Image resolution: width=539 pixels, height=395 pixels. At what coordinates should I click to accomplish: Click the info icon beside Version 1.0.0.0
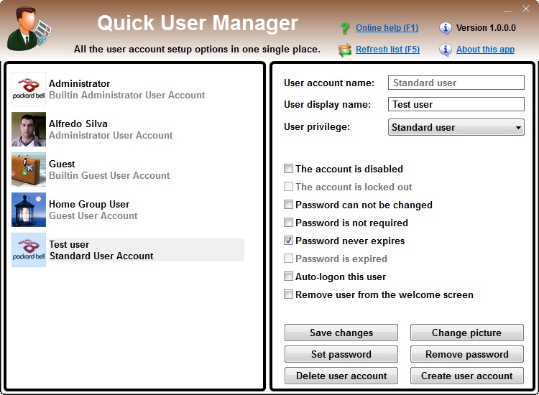pos(446,28)
